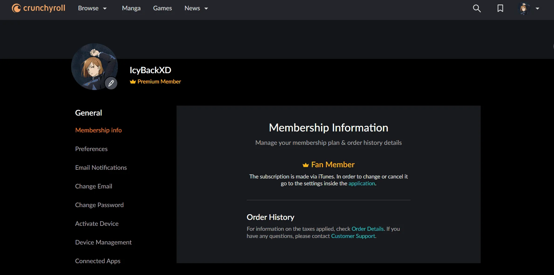Open Connected Apps page
Screen dimensions: 554x275
tap(98, 261)
